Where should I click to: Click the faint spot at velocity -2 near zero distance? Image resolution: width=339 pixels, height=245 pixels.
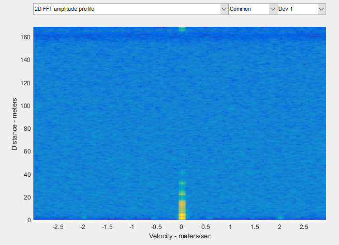tap(84, 217)
